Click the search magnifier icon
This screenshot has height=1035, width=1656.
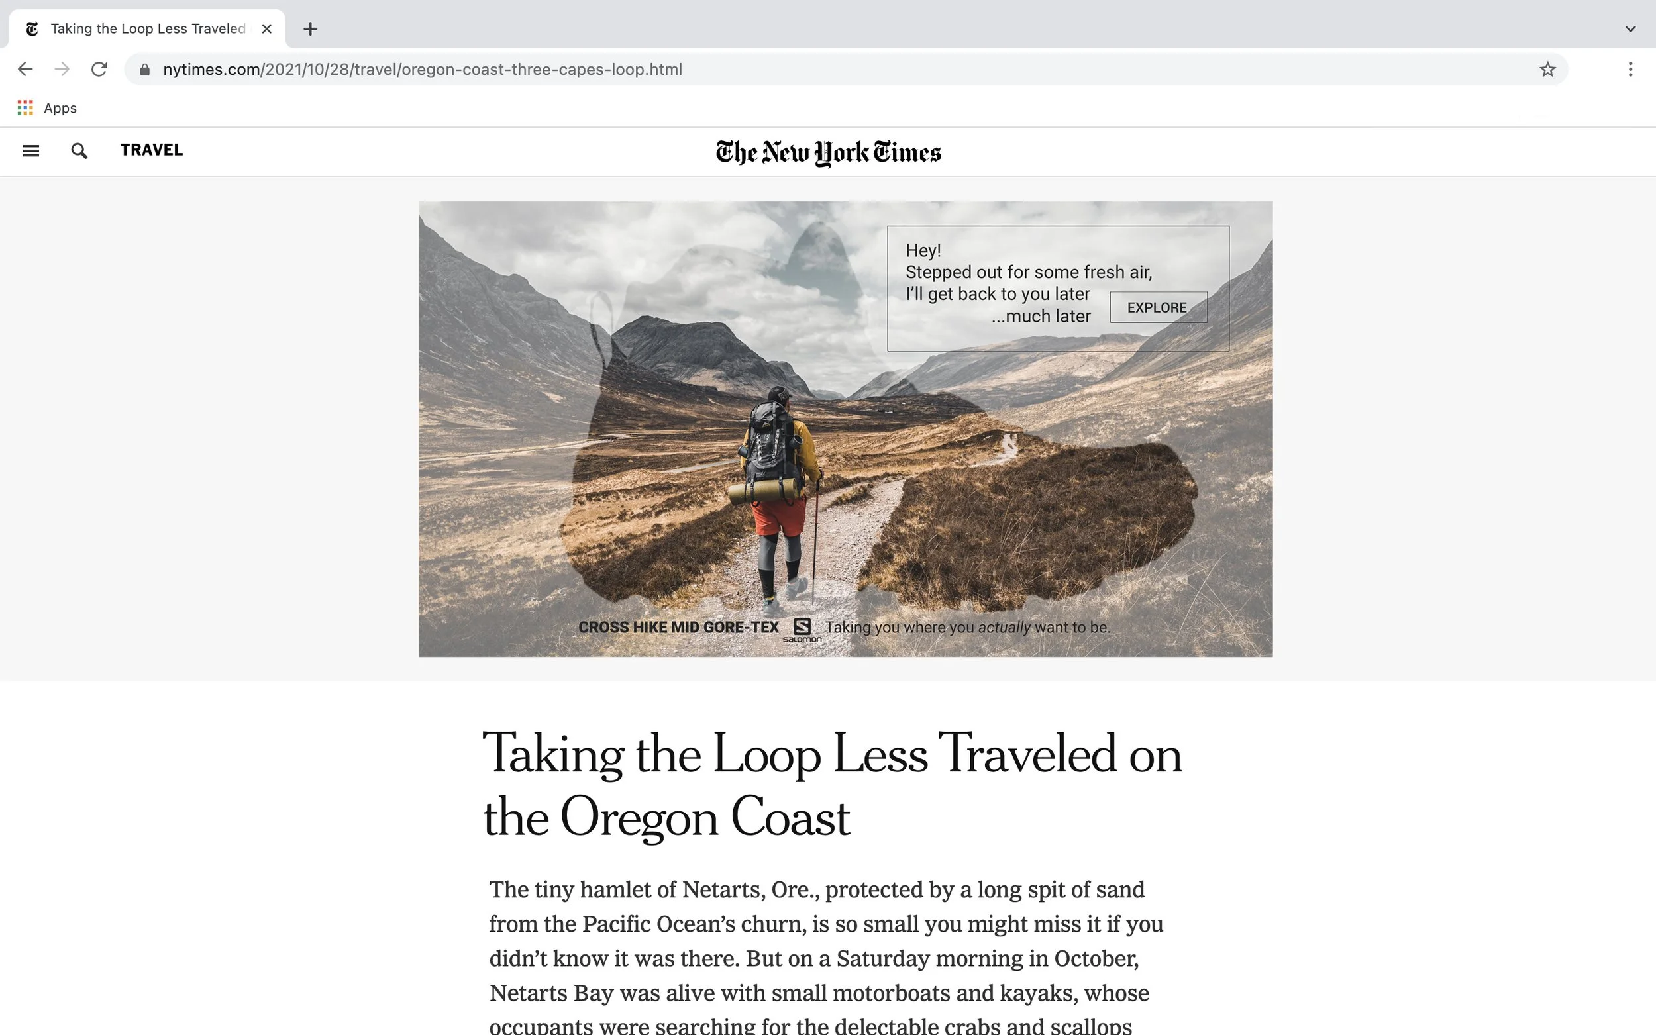(x=79, y=150)
